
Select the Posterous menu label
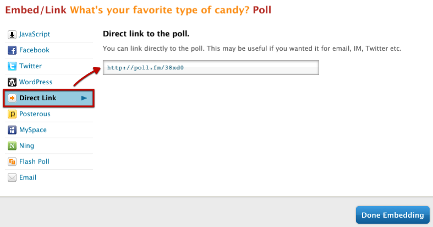coord(35,114)
